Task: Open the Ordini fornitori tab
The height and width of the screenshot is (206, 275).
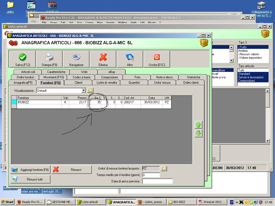Action: tap(25, 77)
